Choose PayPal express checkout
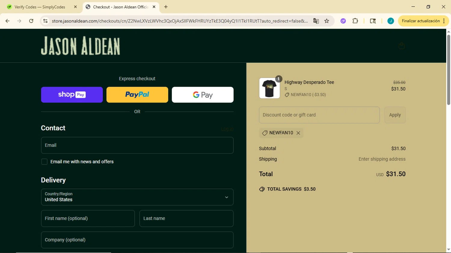 (137, 95)
